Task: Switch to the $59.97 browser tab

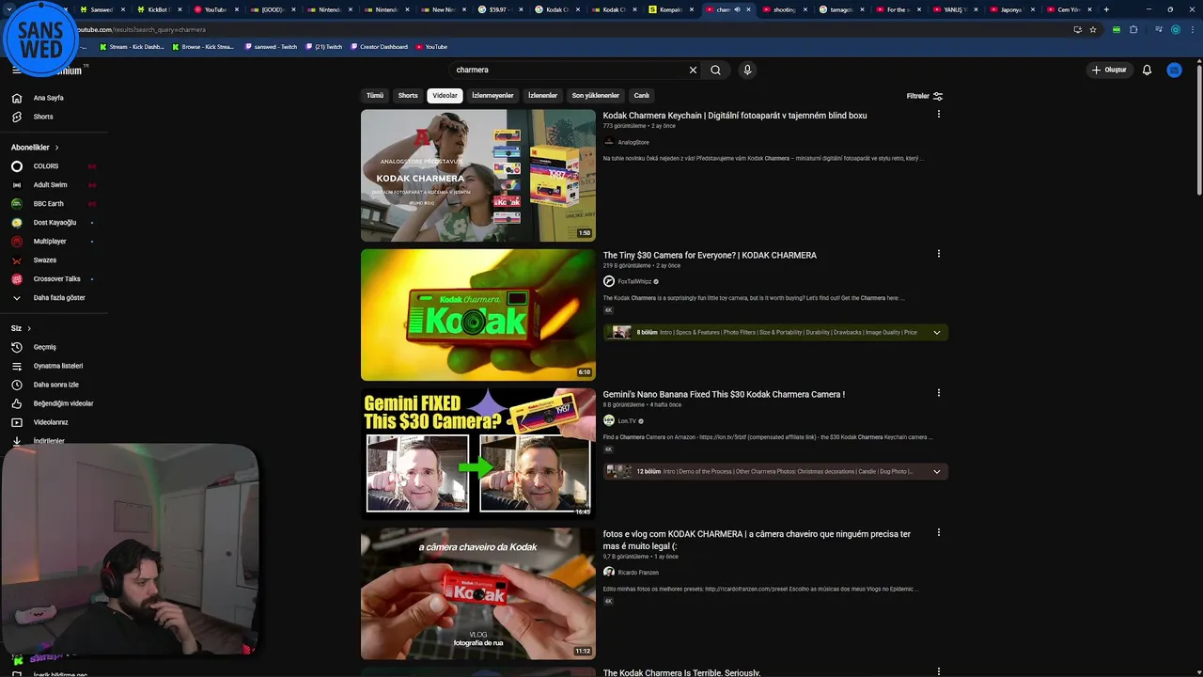Action: pyautogui.click(x=498, y=9)
